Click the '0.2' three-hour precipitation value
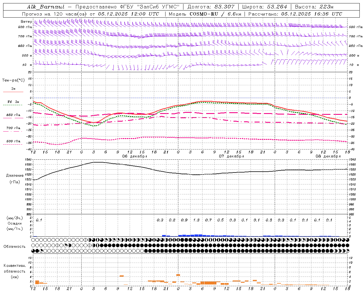Viewport: 364px width, 291px height. 172,220
